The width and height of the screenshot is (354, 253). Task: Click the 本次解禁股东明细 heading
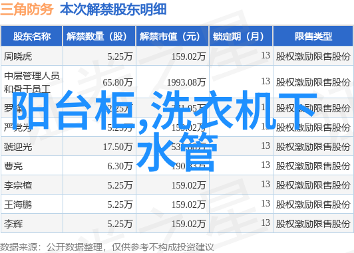pos(113,9)
